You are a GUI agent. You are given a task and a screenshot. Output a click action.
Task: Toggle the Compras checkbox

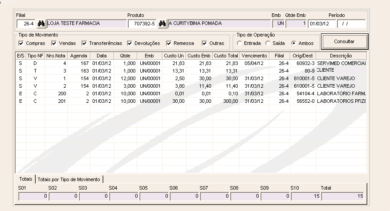coord(21,43)
